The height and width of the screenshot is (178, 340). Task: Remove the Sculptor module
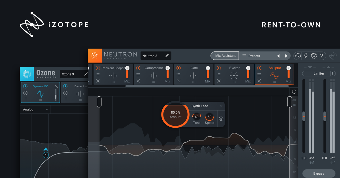coord(259,81)
